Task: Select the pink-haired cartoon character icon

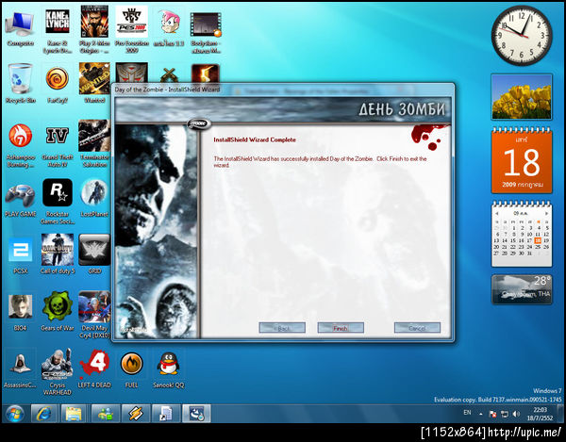Action: coord(169,29)
